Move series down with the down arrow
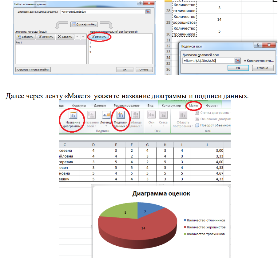This screenshot has height=270, width=278. tap(83, 37)
